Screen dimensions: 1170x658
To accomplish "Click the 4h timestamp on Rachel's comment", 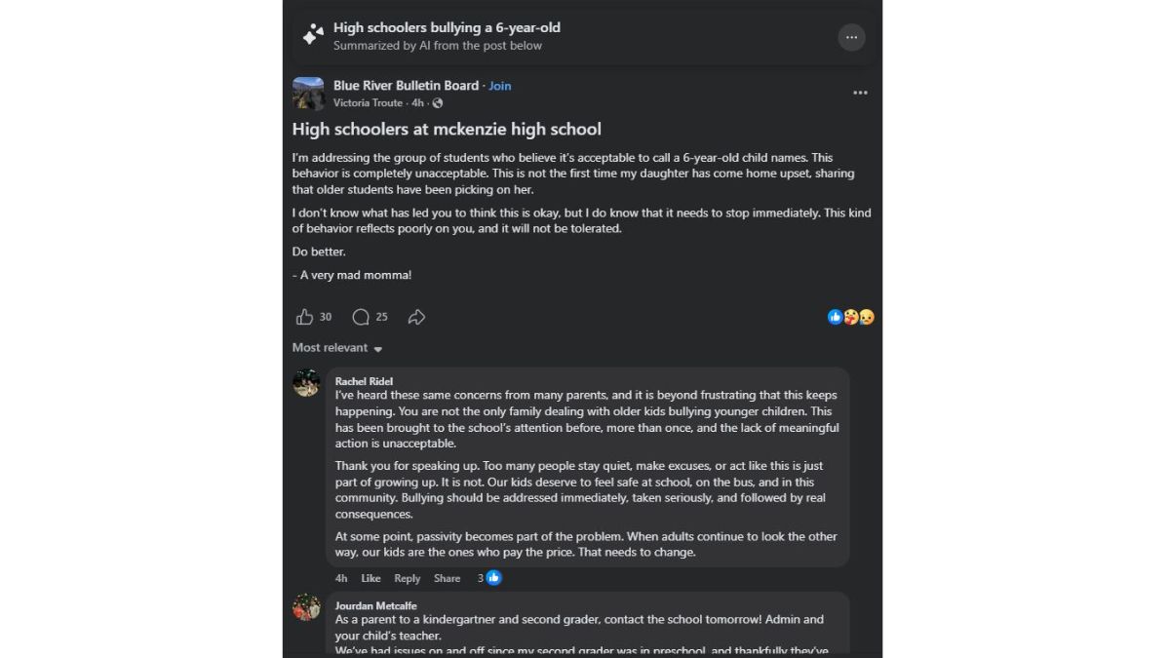I will tap(341, 578).
